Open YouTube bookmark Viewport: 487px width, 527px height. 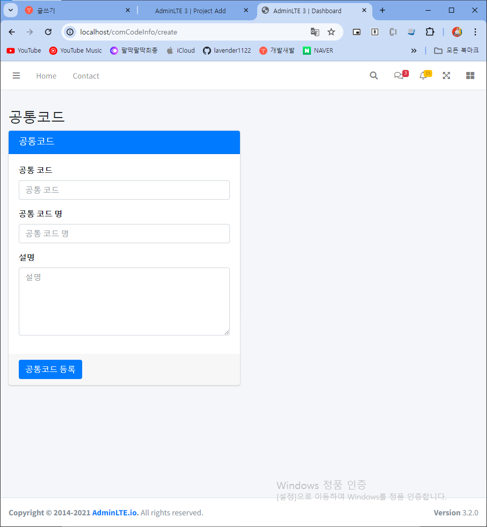pyautogui.click(x=24, y=50)
